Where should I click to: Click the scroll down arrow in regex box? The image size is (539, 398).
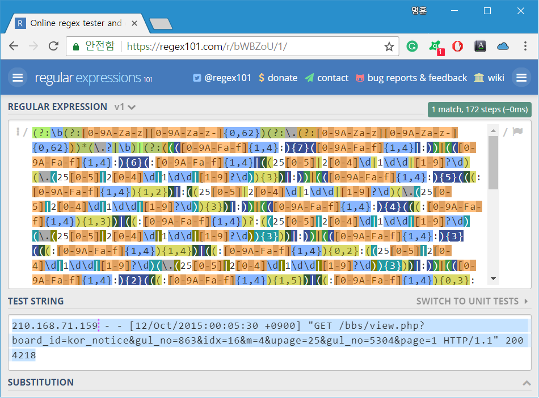click(x=493, y=278)
